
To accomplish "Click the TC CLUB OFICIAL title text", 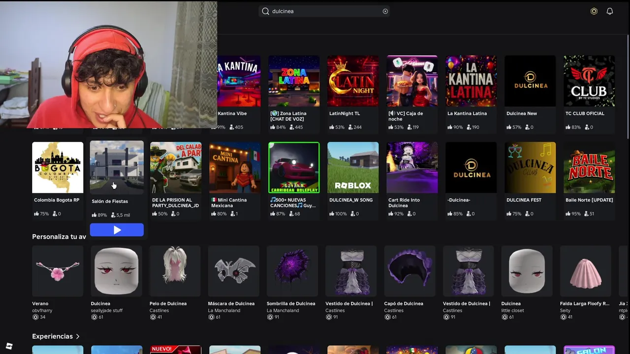I will coord(585,114).
